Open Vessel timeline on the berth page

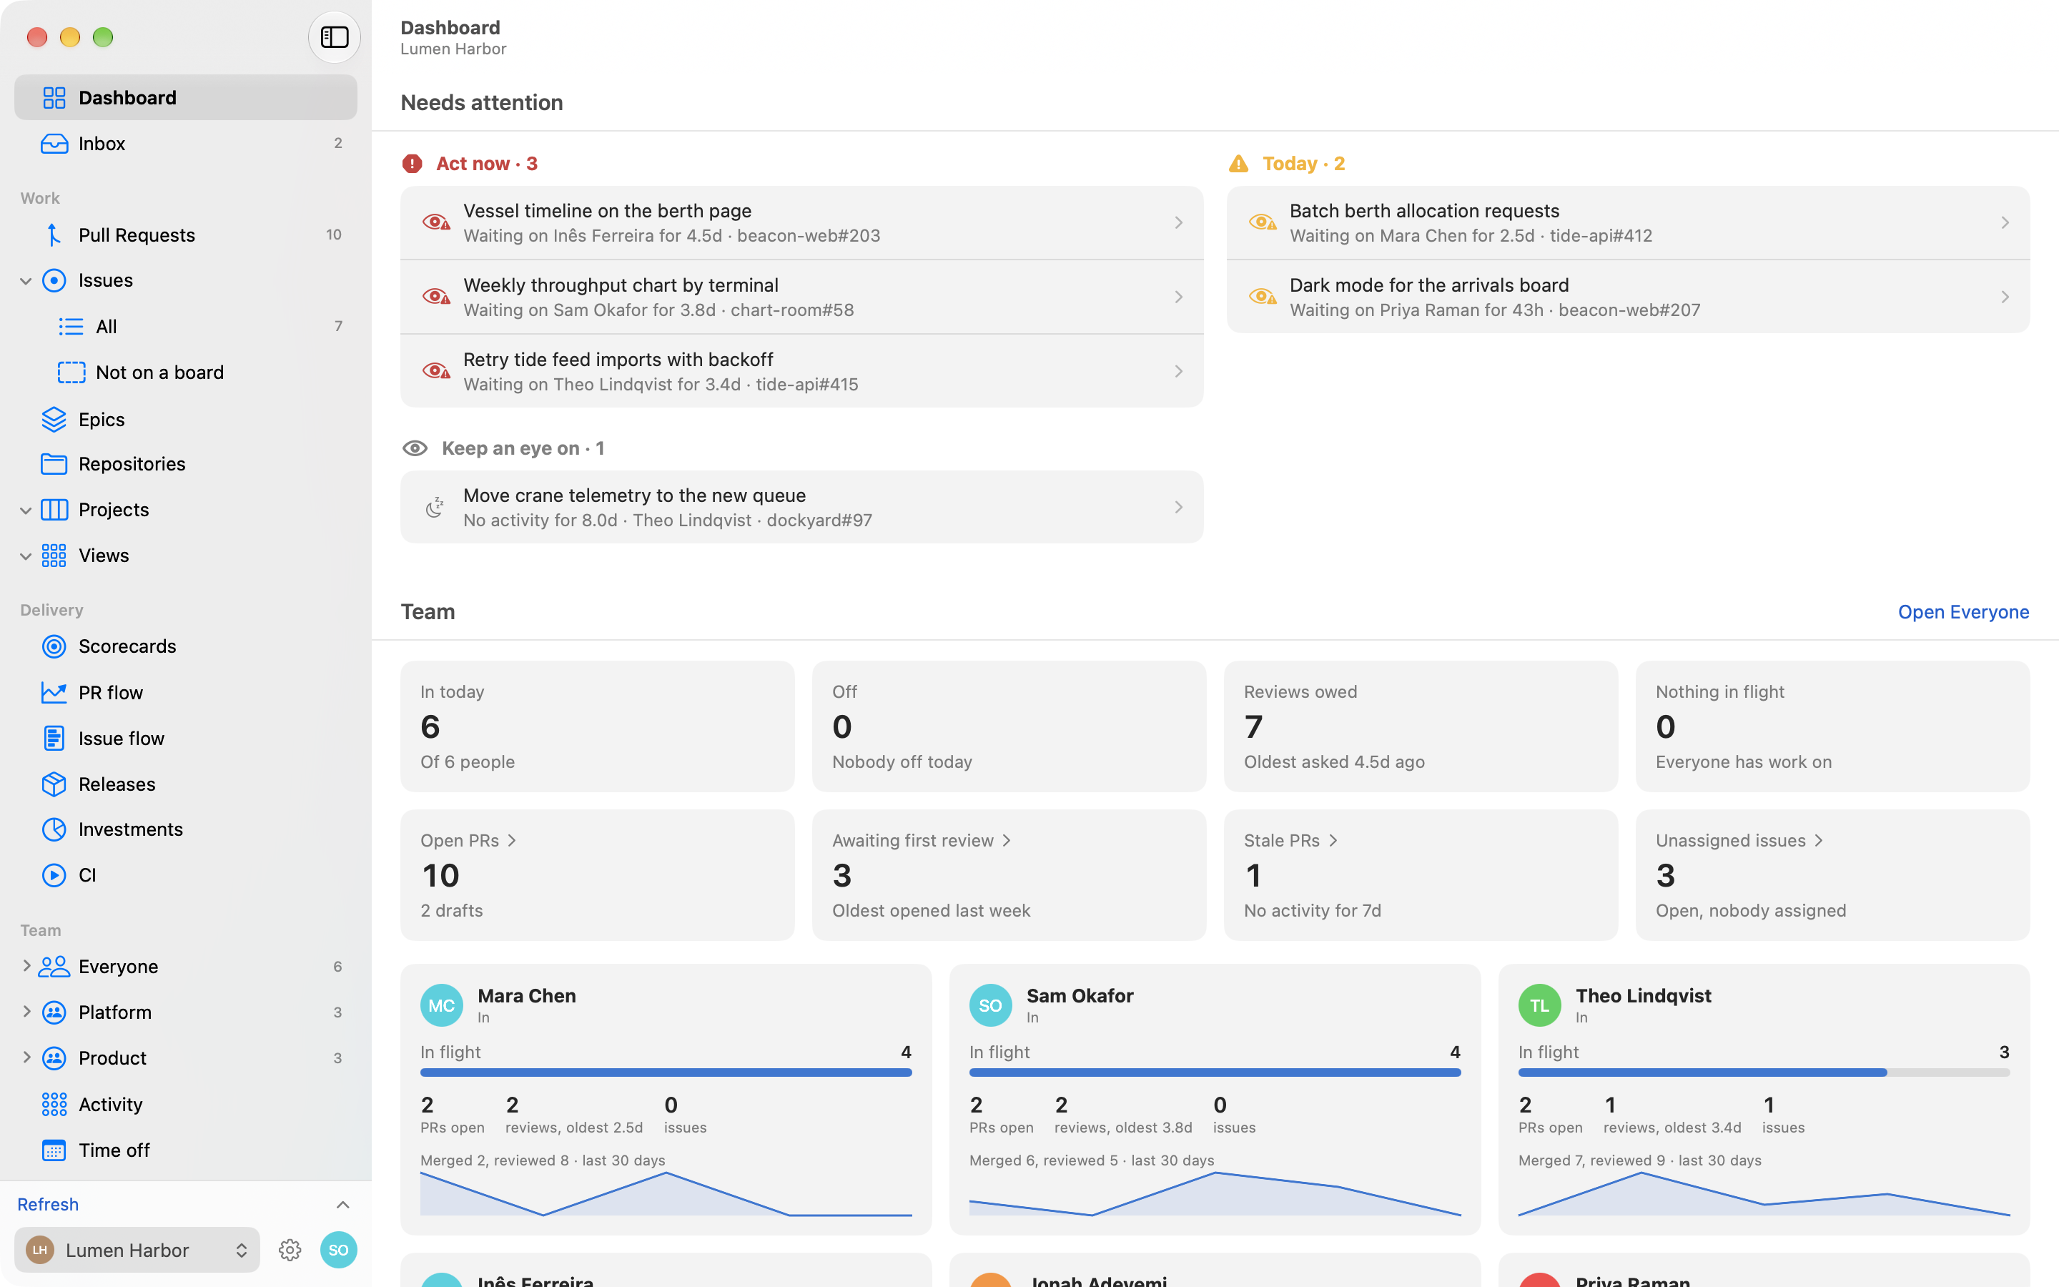pyautogui.click(x=801, y=222)
